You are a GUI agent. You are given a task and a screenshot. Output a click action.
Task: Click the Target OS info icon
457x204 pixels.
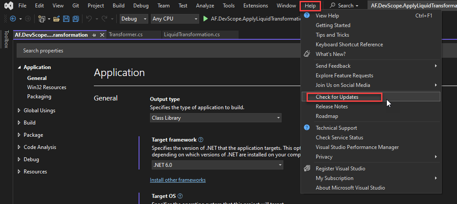[180, 196]
